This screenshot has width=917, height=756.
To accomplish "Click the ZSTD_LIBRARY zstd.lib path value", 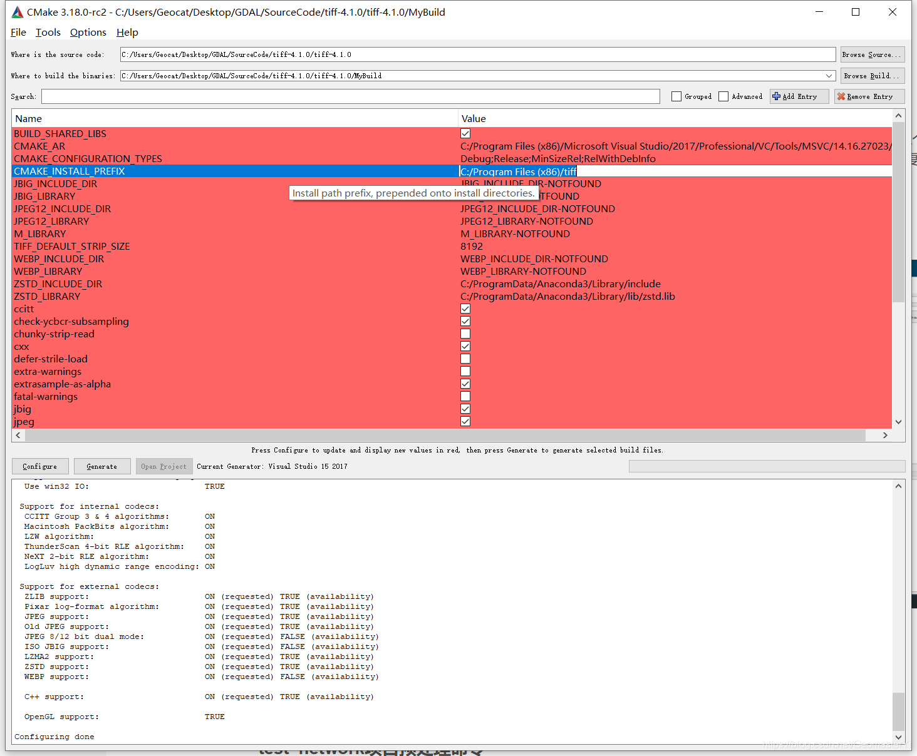I will (567, 297).
